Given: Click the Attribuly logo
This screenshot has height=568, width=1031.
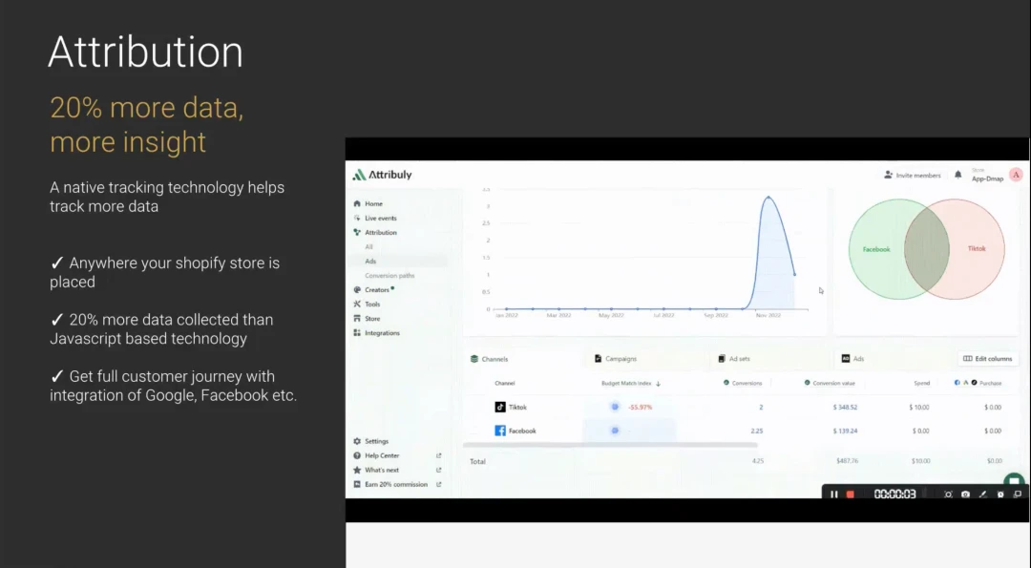Looking at the screenshot, I should tap(382, 175).
